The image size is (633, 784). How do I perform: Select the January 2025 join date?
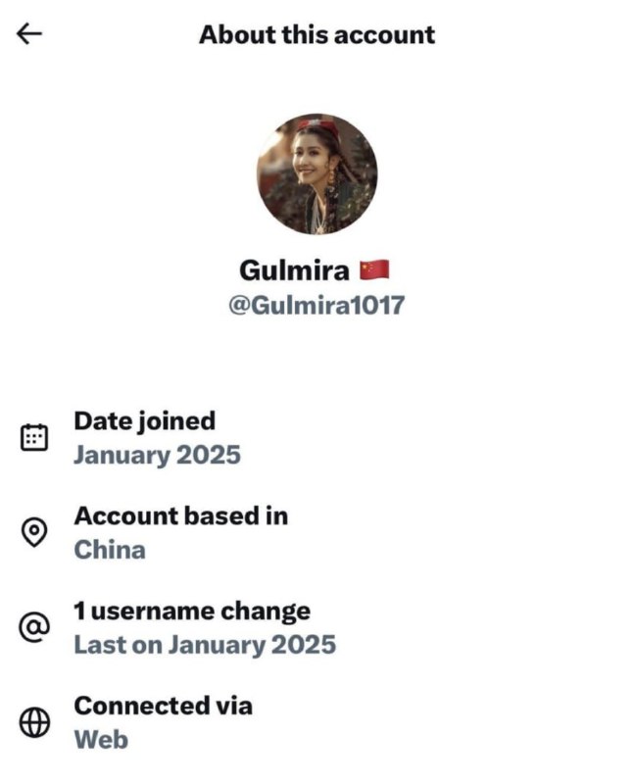tap(157, 456)
